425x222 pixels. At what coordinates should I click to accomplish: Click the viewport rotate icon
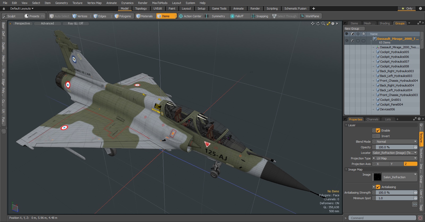click(x=318, y=24)
